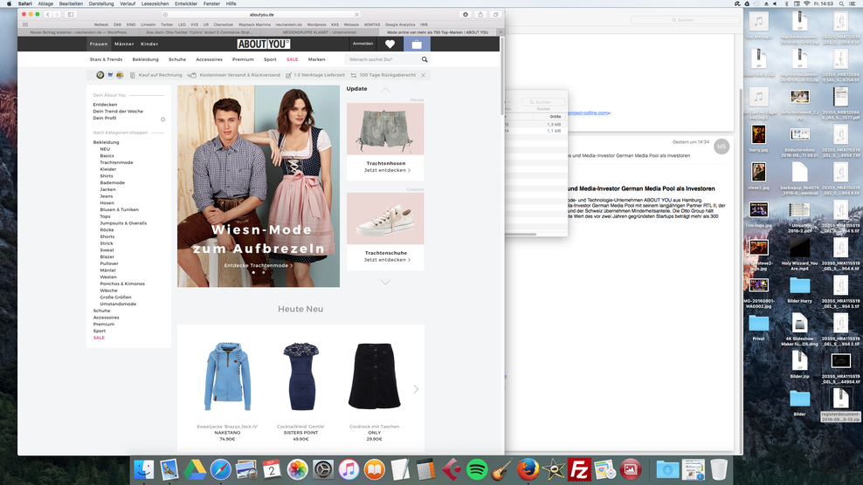Open the Google Analytics bookmark
The image size is (863, 485).
pyautogui.click(x=400, y=24)
